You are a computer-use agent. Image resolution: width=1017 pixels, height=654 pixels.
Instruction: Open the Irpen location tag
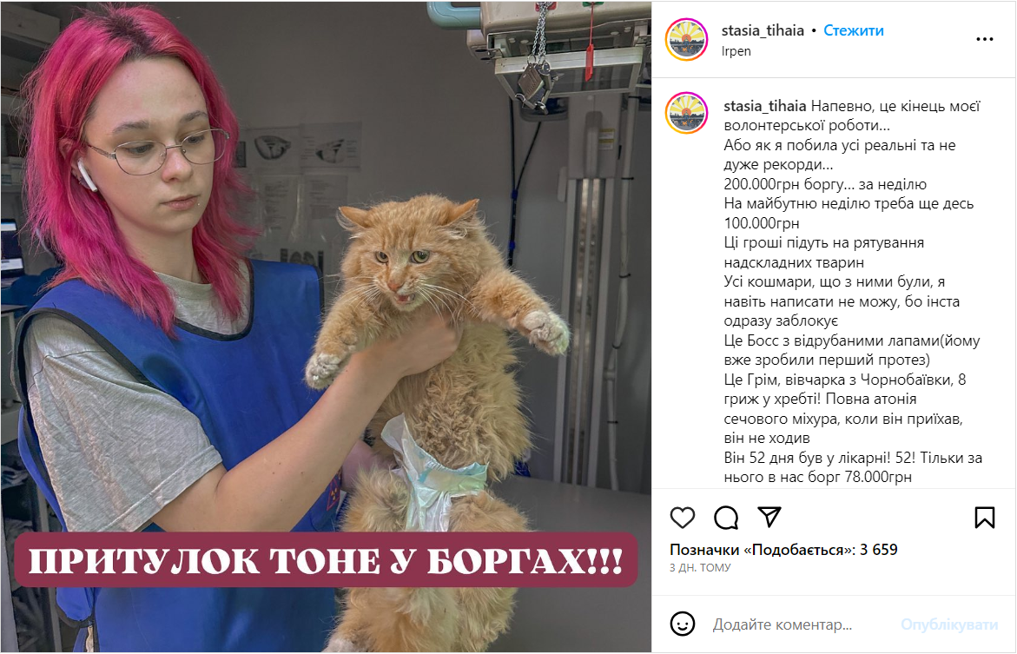[736, 51]
